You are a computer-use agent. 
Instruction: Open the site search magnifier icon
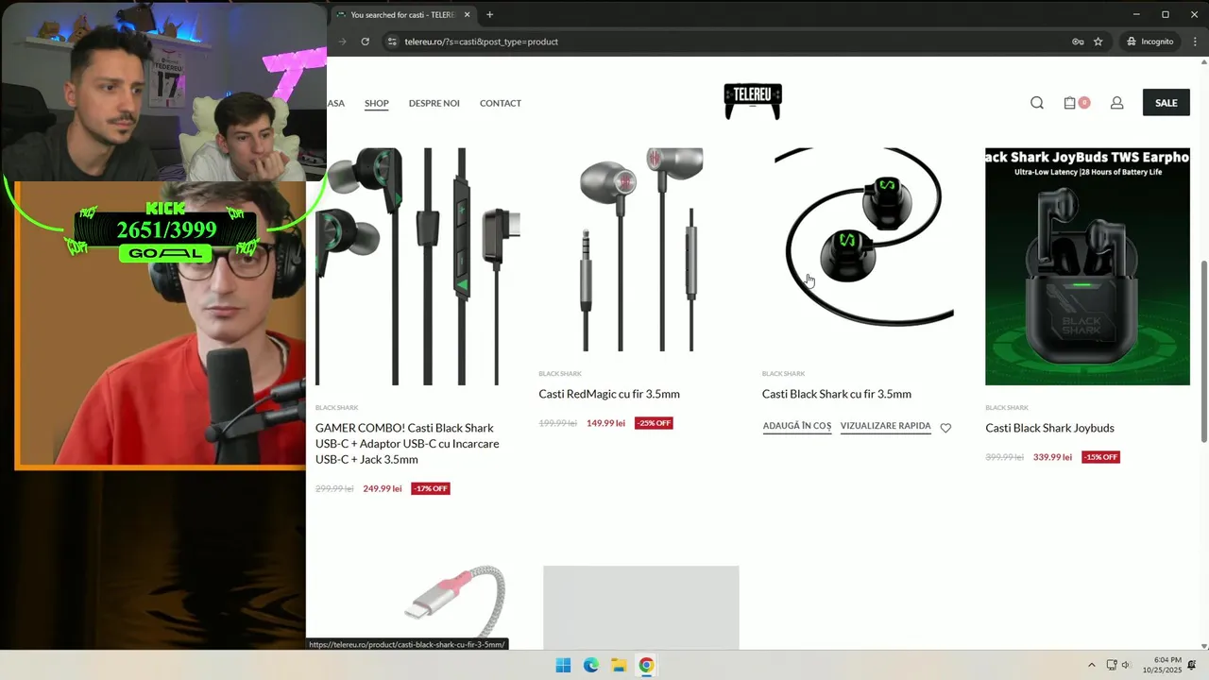[x=1037, y=103]
